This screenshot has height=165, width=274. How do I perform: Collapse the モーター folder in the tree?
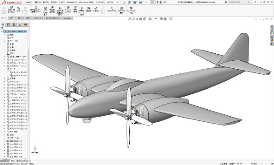(x=5, y=69)
